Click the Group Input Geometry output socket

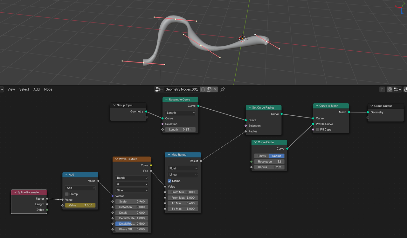pyautogui.click(x=146, y=112)
